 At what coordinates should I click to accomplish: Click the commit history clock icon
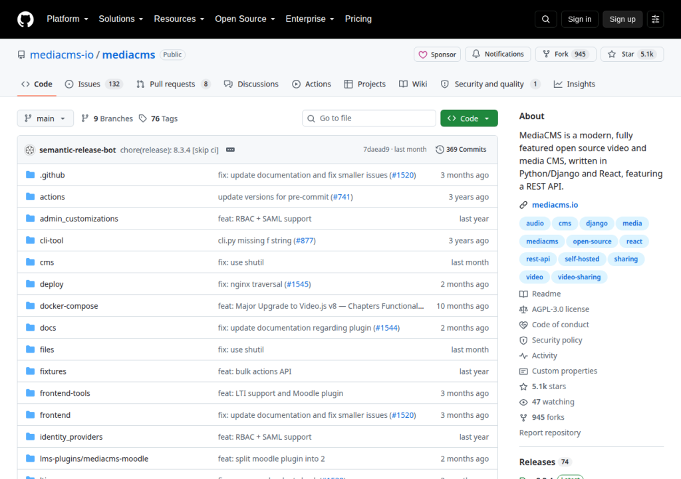(x=440, y=150)
